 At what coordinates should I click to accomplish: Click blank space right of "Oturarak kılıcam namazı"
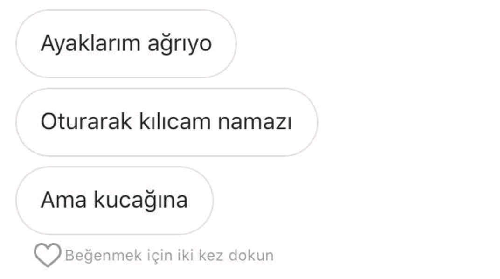[408, 122]
